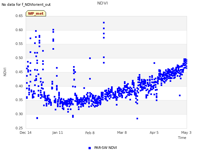Click the 0.55 y-axis value
206x154 pixels.
point(19,44)
